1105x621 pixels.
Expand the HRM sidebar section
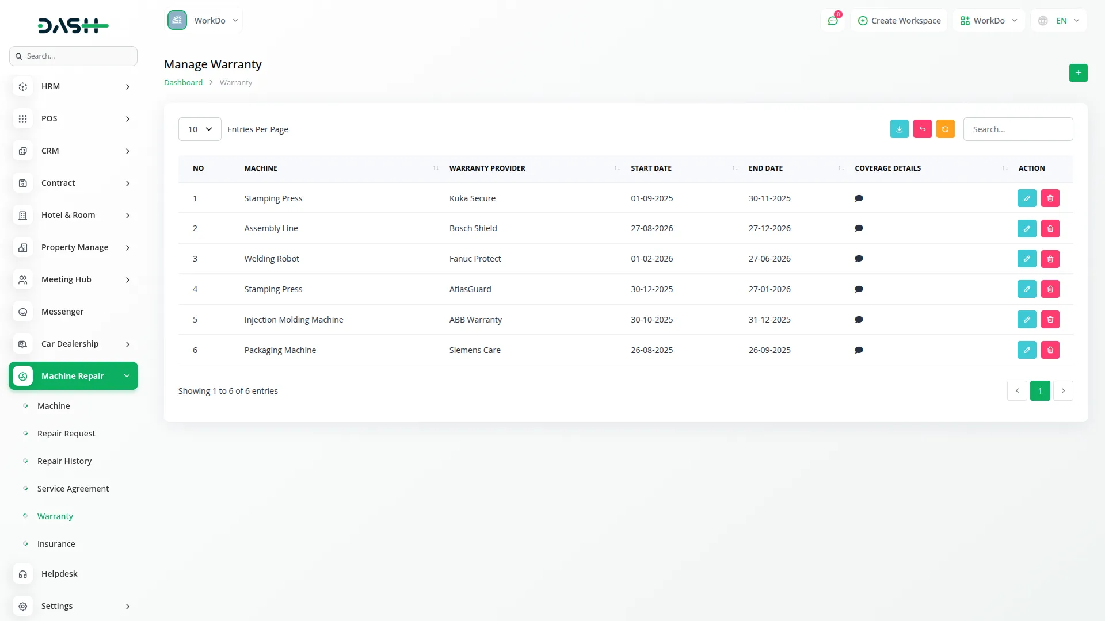pos(73,86)
